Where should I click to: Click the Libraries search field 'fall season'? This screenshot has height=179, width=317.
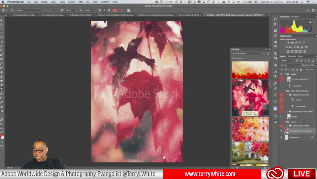point(250,58)
